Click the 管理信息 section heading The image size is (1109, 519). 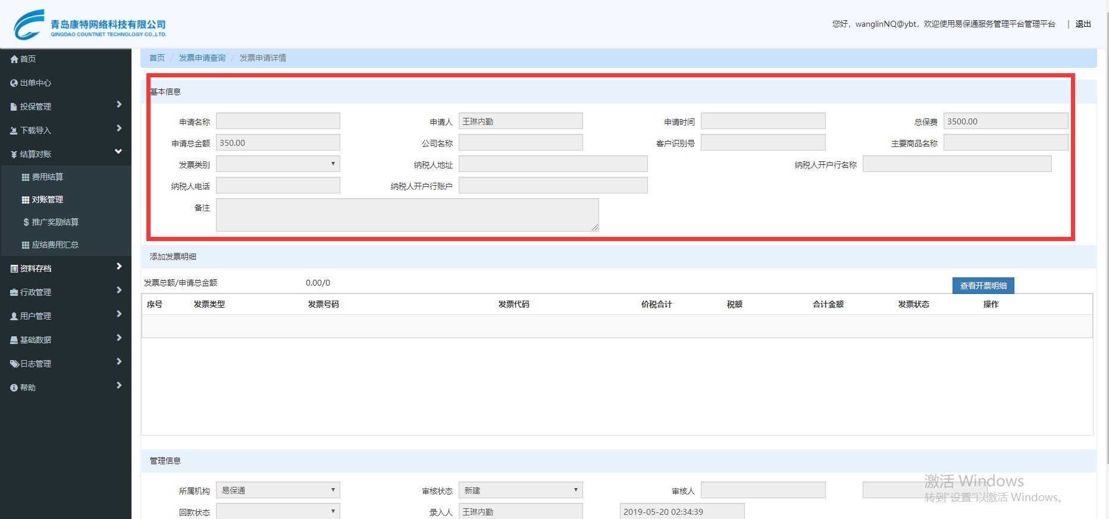165,461
